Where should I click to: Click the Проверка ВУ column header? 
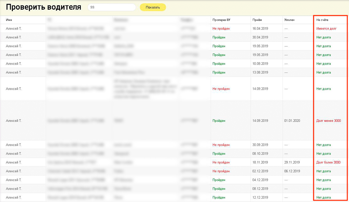pyautogui.click(x=221, y=20)
